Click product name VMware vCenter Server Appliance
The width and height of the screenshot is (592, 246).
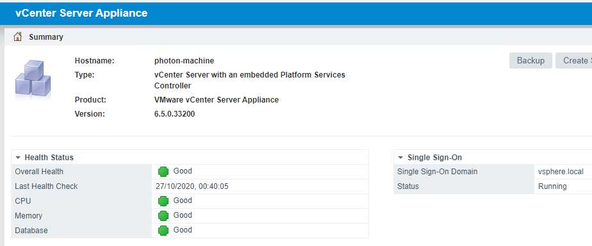[217, 100]
